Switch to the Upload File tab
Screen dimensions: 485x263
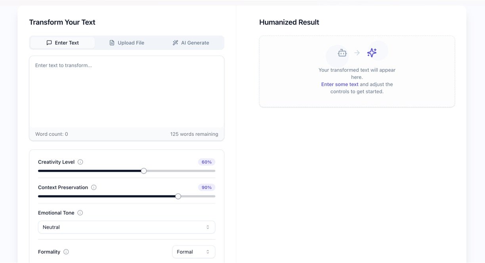[x=127, y=43]
